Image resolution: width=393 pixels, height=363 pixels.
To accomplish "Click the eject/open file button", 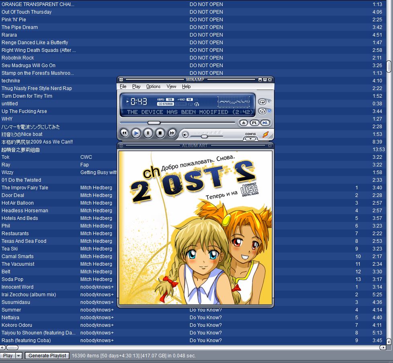I will tap(244, 123).
